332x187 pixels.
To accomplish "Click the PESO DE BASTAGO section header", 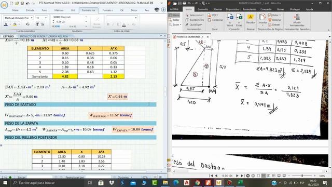I will pos(80,104).
